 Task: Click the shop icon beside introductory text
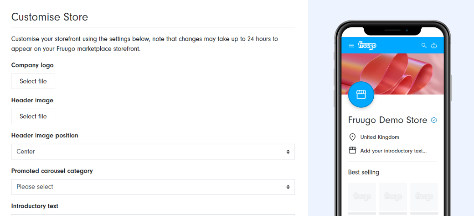[352, 151]
